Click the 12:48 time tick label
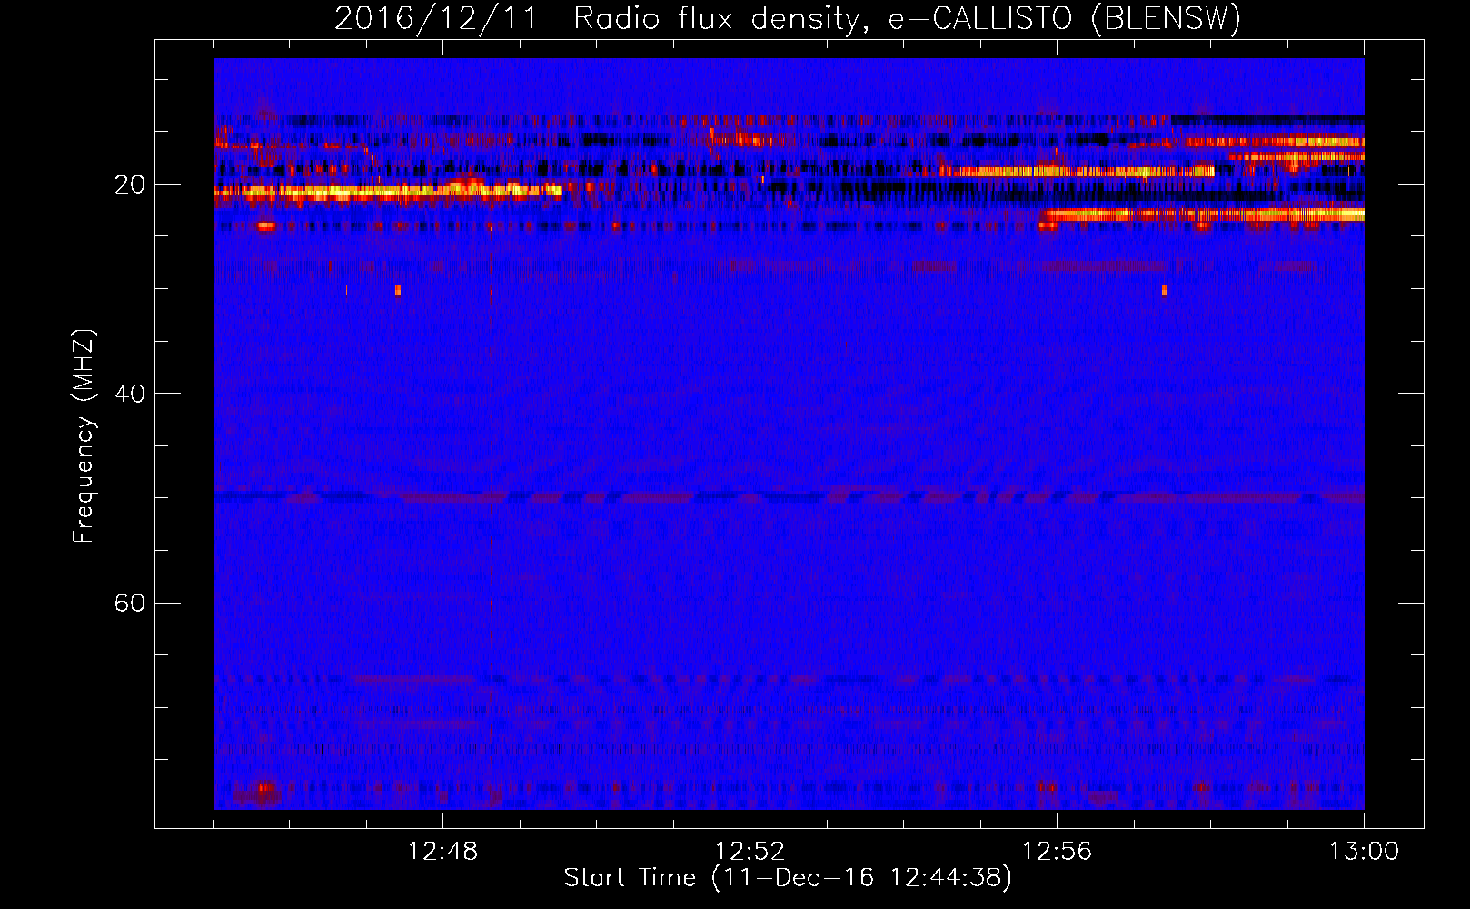 coord(442,852)
